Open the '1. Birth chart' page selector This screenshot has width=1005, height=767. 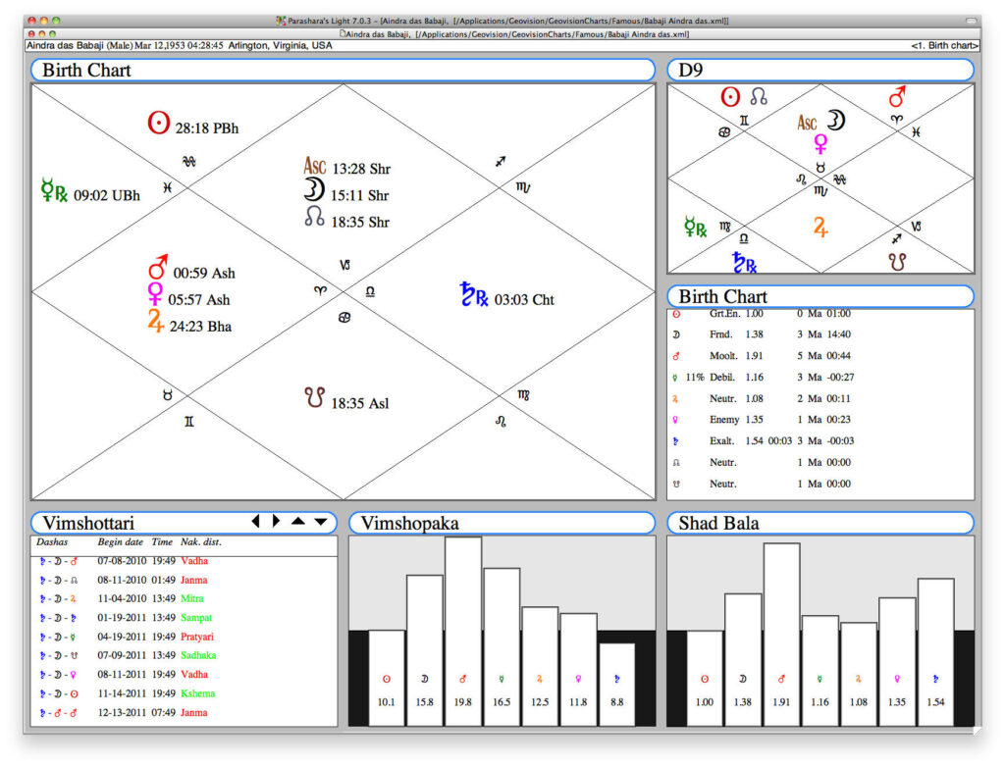pyautogui.click(x=945, y=45)
